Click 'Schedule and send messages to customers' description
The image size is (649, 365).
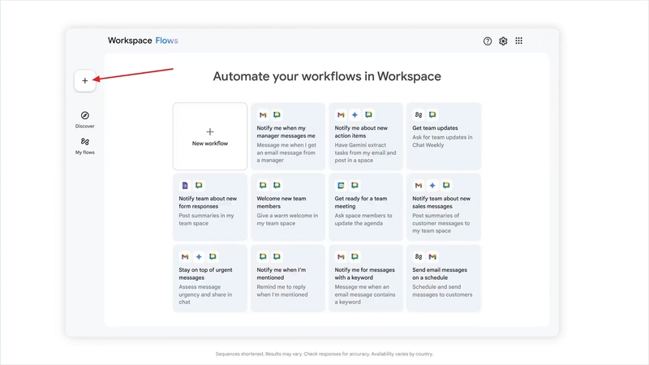[442, 290]
